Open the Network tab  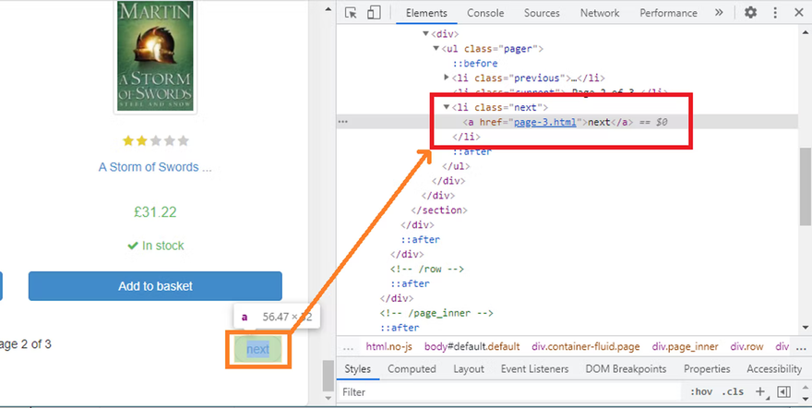click(600, 13)
